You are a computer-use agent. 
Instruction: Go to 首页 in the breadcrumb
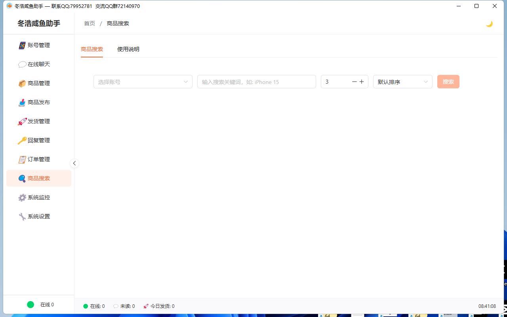click(x=90, y=23)
